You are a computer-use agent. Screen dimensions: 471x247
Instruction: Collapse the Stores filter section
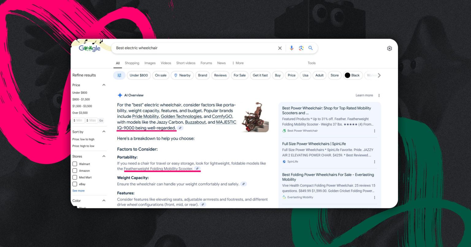click(104, 156)
